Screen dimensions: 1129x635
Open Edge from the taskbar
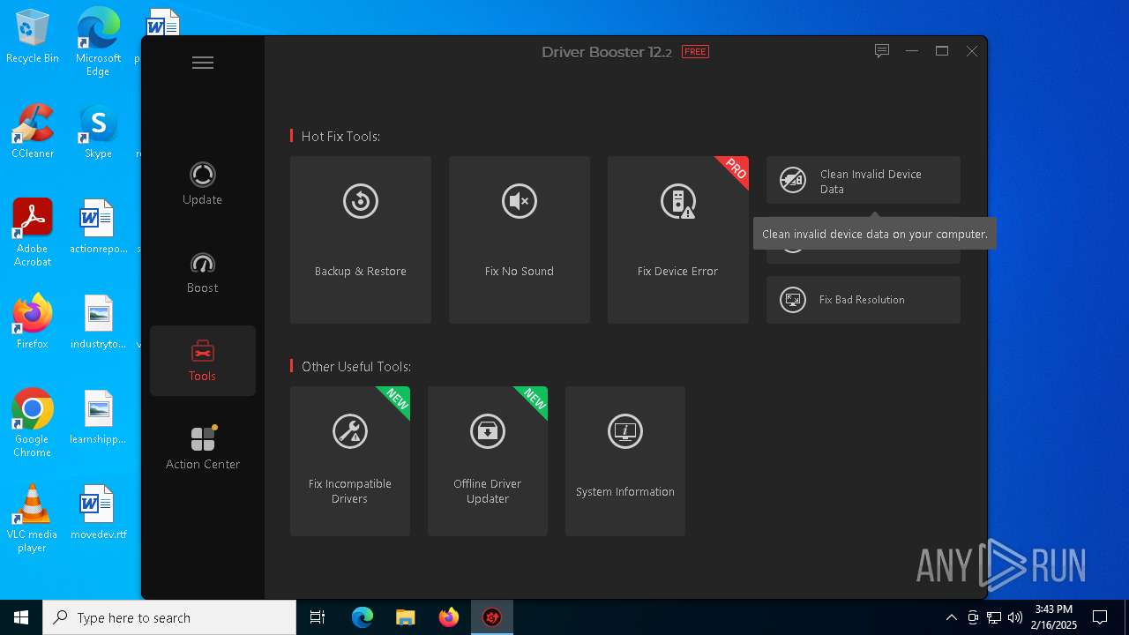pyautogui.click(x=362, y=617)
